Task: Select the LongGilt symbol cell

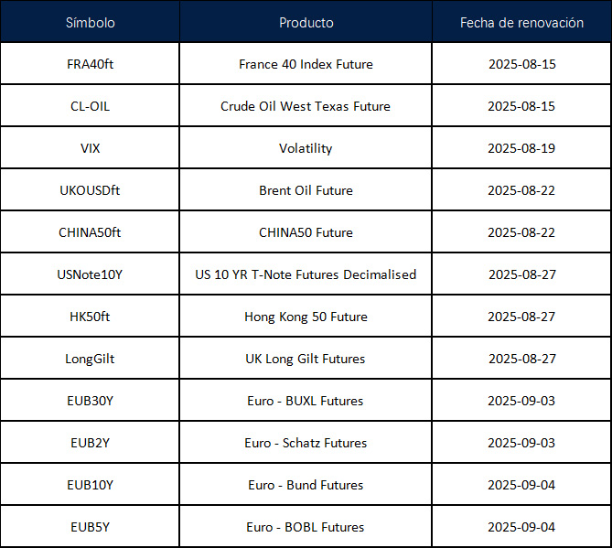Action: [x=90, y=359]
